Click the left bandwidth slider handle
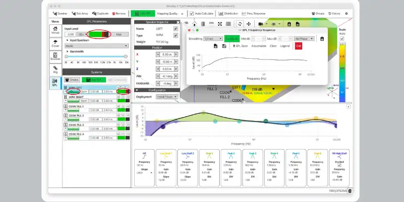The image size is (404, 202). click(x=66, y=57)
